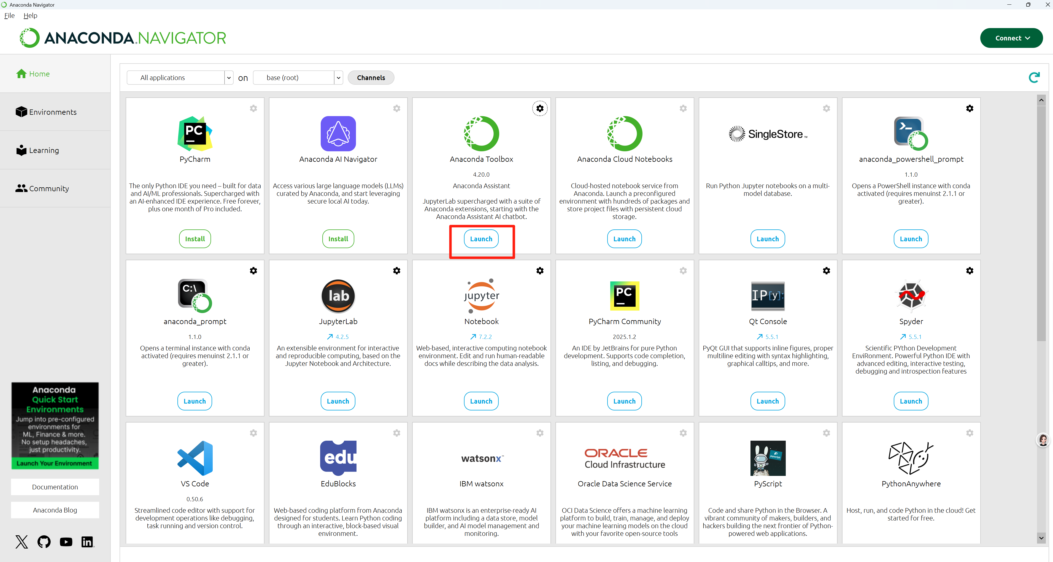The width and height of the screenshot is (1053, 562).
Task: Click the GitHub icon in the sidebar
Action: [x=44, y=542]
